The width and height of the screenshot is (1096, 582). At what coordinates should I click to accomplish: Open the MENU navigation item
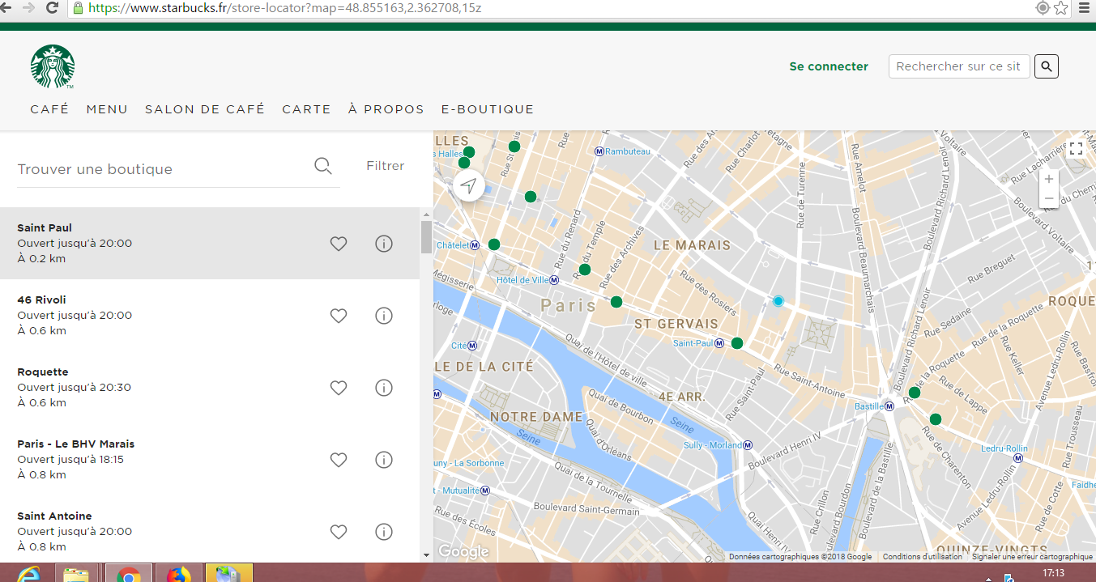tap(107, 109)
